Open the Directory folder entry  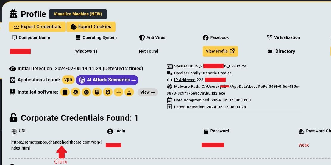(x=285, y=51)
